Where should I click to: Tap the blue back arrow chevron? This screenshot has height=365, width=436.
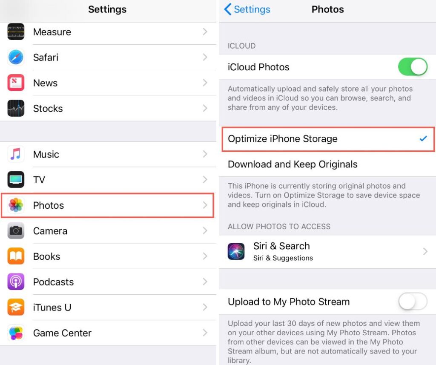(227, 9)
